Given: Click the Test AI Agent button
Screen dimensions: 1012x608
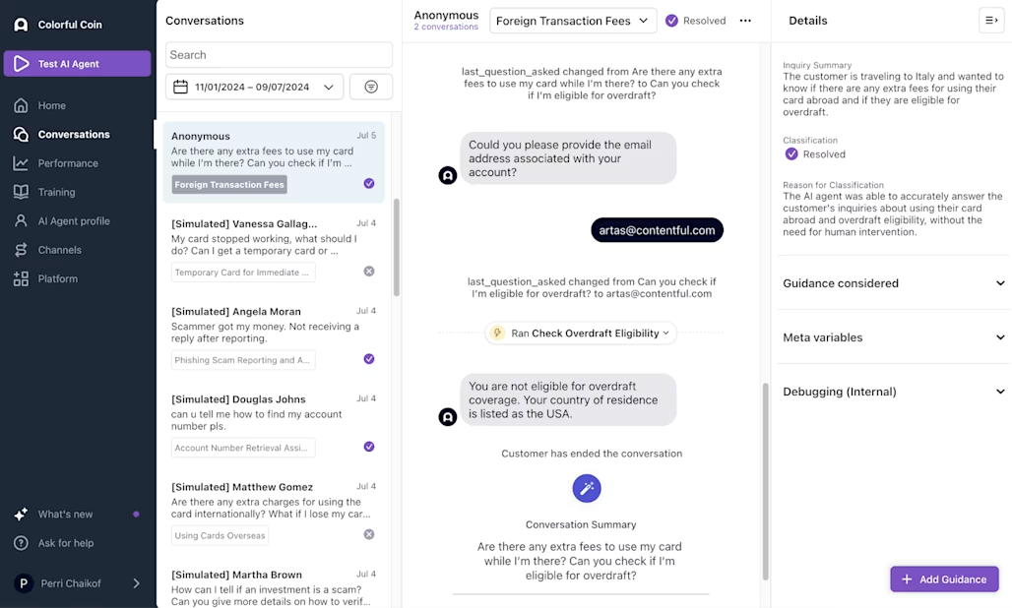Looking at the screenshot, I should pos(78,64).
